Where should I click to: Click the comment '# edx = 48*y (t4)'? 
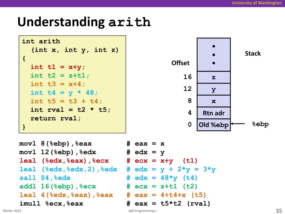[162, 178]
